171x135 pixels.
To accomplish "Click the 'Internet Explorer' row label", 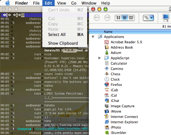I will pyautogui.click(x=124, y=122).
